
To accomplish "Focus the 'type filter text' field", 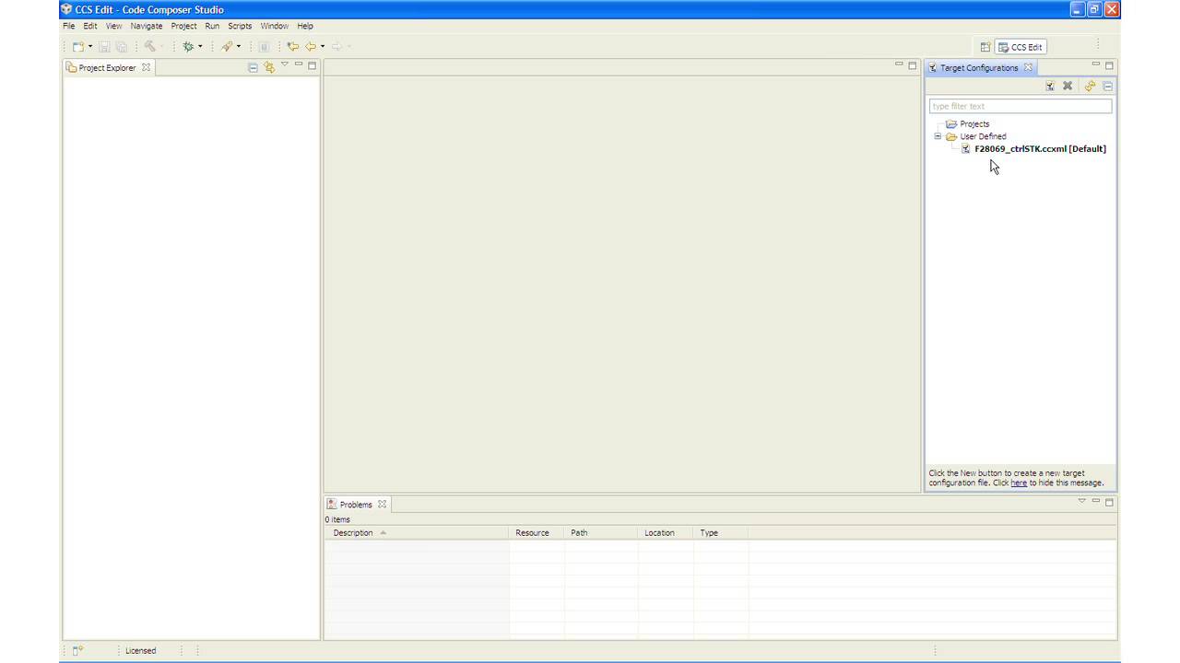I will tap(1021, 106).
